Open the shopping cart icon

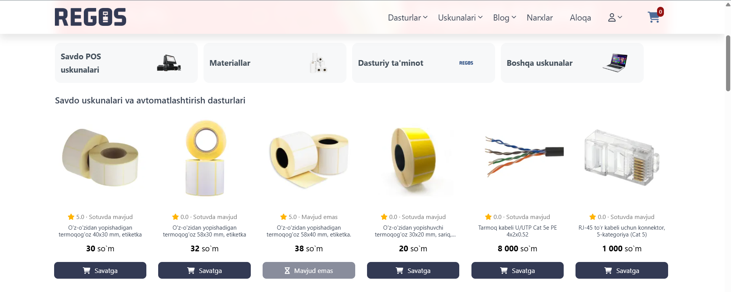tap(654, 17)
